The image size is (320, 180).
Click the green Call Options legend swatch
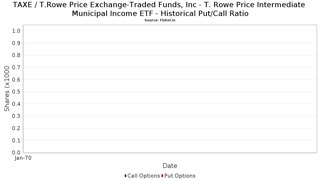(x=125, y=176)
